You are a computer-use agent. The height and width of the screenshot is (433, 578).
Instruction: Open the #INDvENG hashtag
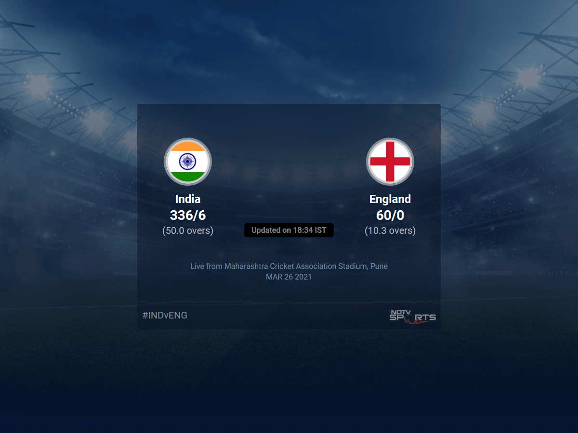[x=165, y=316]
